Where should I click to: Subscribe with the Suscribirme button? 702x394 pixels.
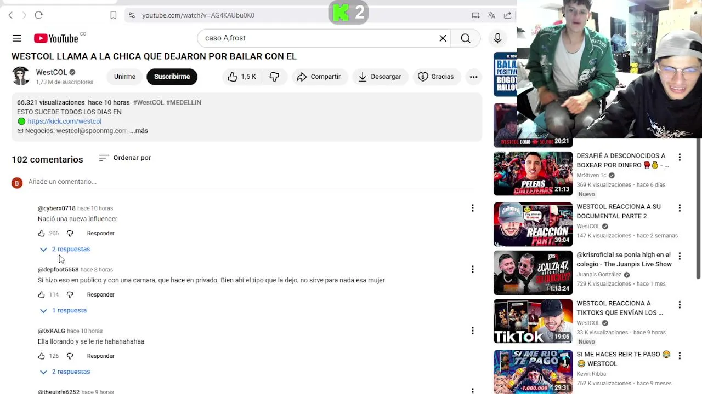(x=172, y=77)
